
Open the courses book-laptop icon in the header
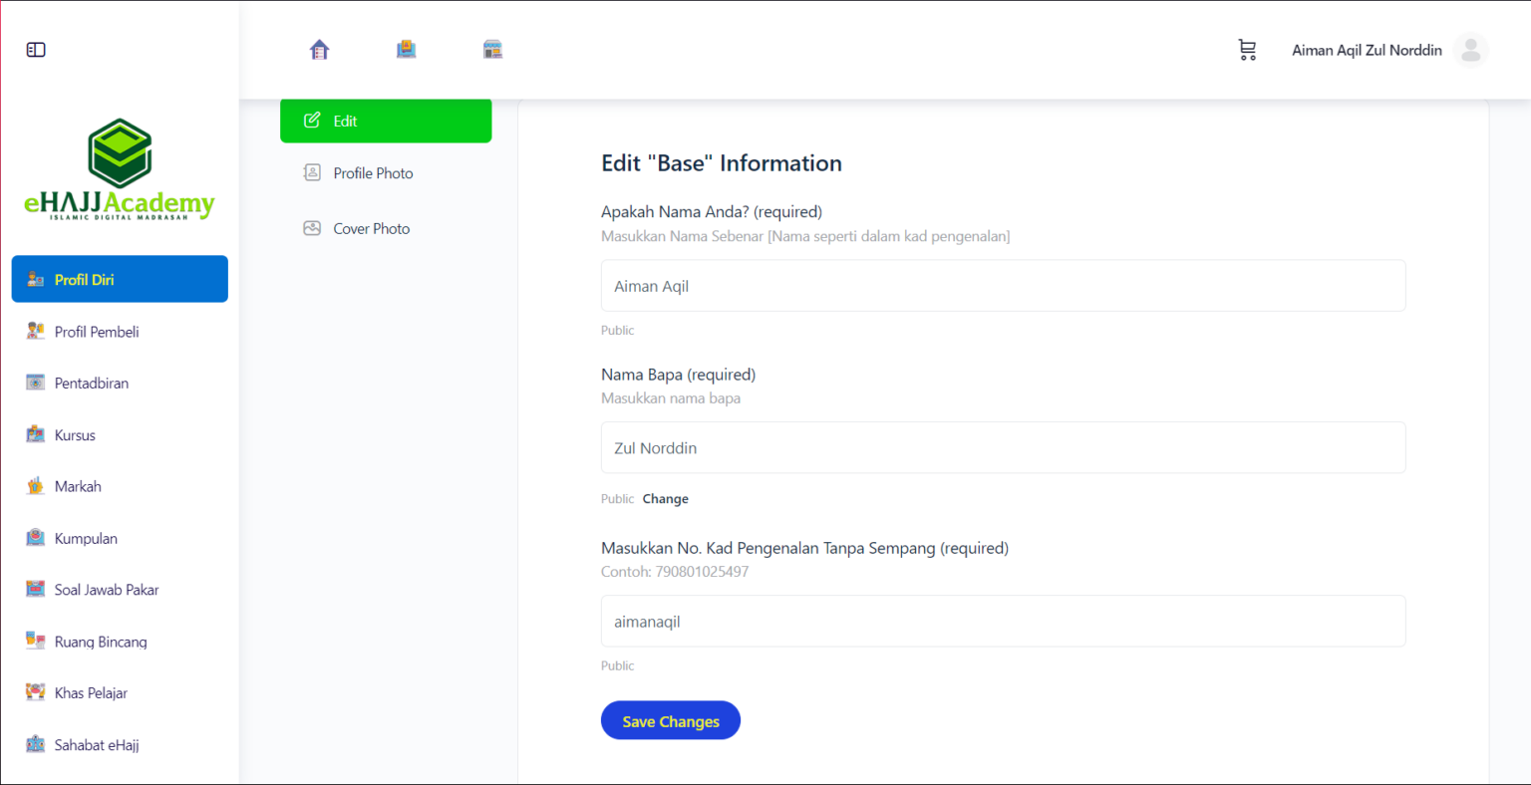click(x=406, y=50)
